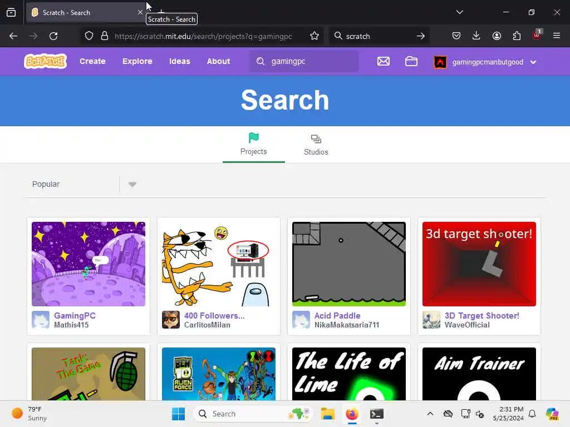
Task: Open the Explore menu item
Action: tap(137, 61)
